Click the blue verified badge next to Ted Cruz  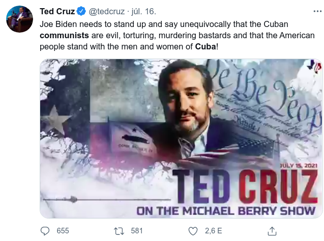coord(81,11)
